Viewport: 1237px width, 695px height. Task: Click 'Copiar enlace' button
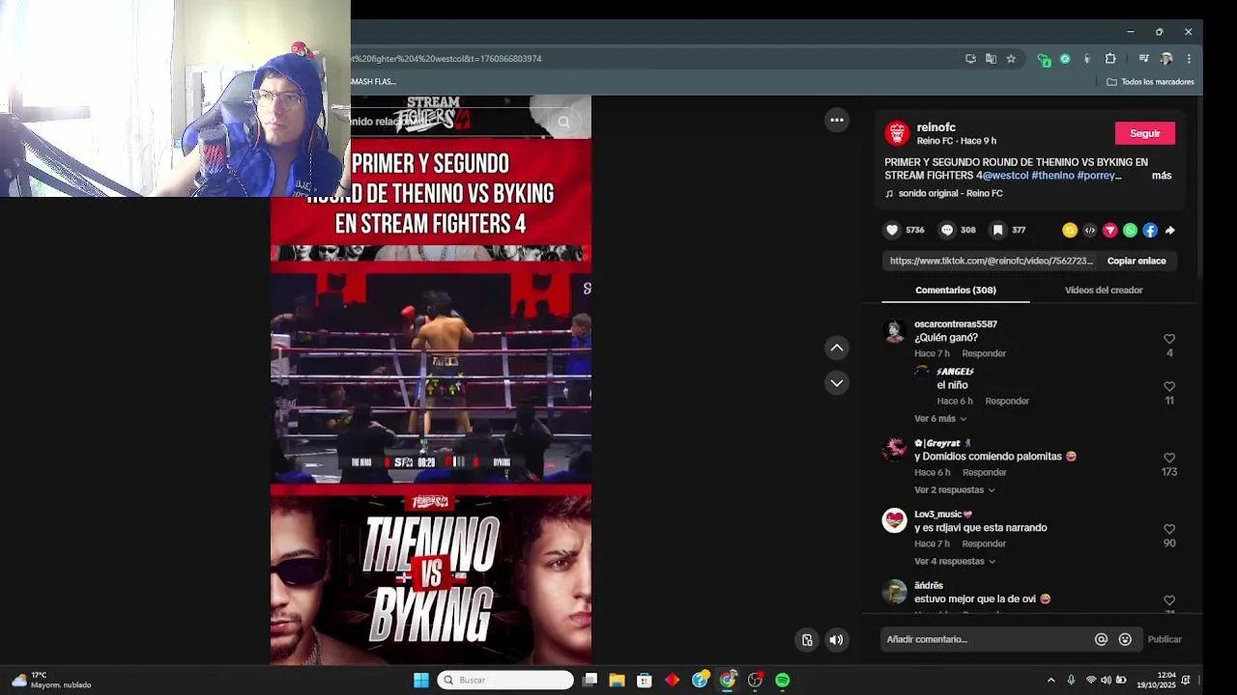click(1136, 261)
